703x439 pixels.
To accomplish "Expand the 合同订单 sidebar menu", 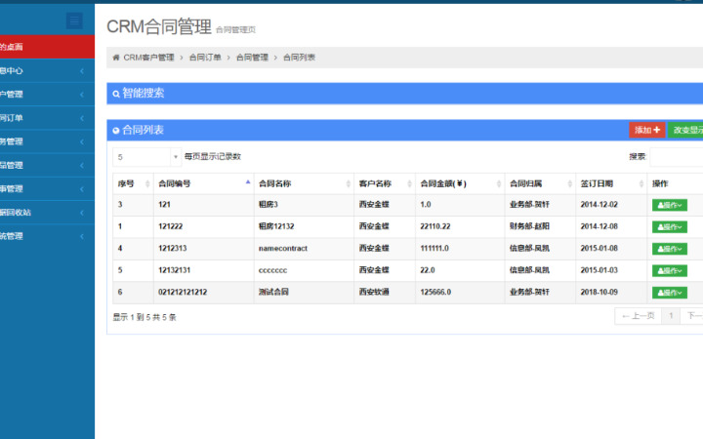I will pos(47,118).
